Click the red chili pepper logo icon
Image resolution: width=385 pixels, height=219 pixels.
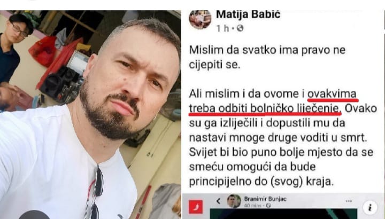click(196, 207)
